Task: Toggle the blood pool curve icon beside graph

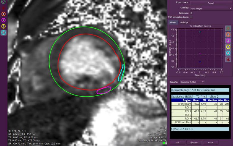Action: 228,59
